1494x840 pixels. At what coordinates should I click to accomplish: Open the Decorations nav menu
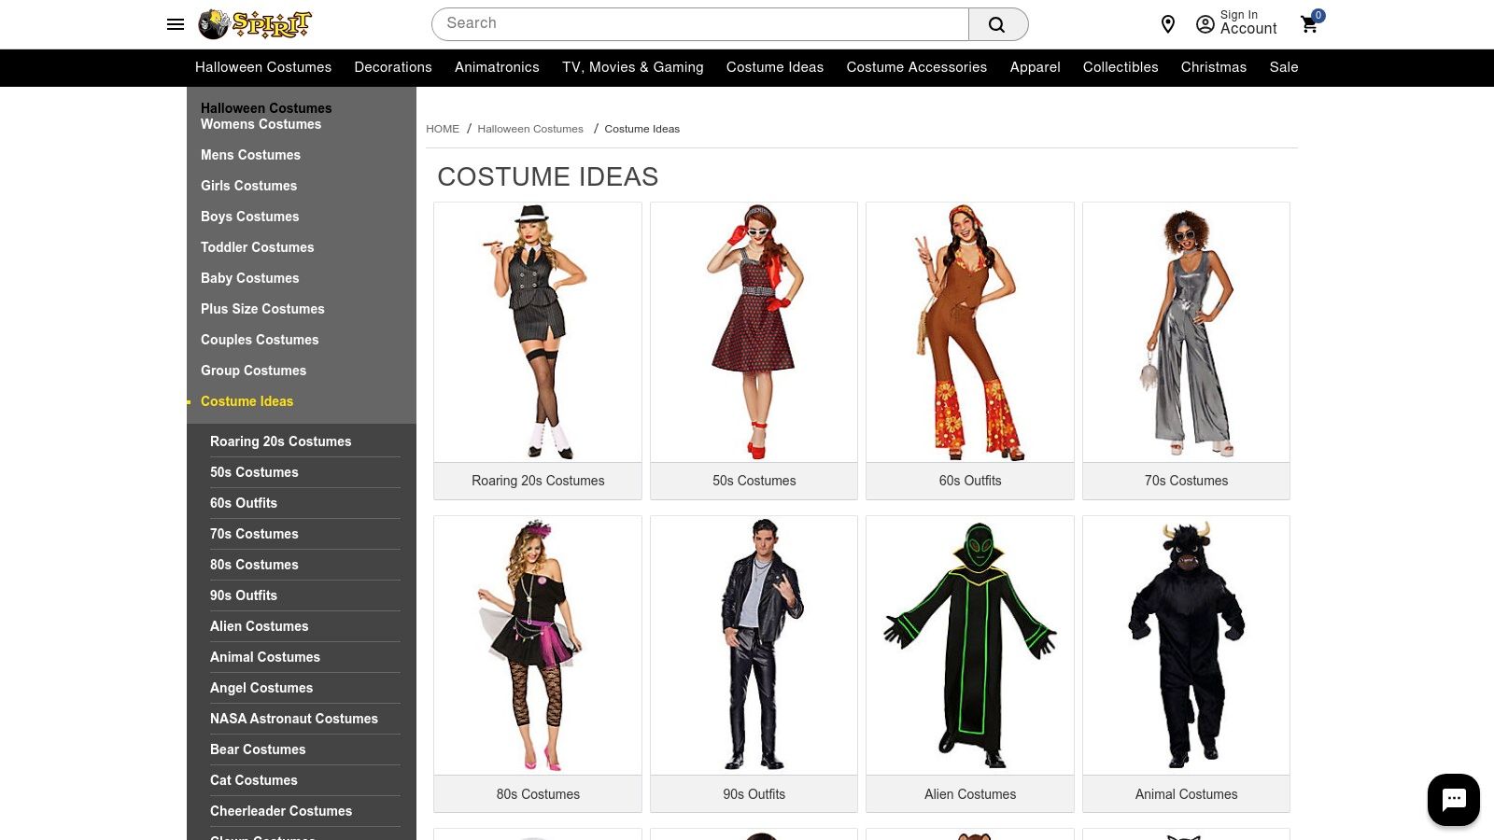pos(393,67)
